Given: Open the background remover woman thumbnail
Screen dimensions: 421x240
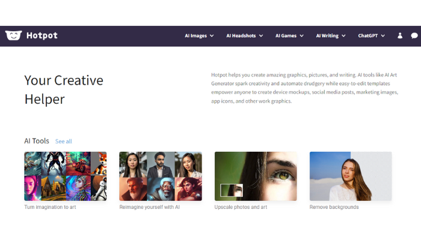Looking at the screenshot, I should [x=351, y=176].
